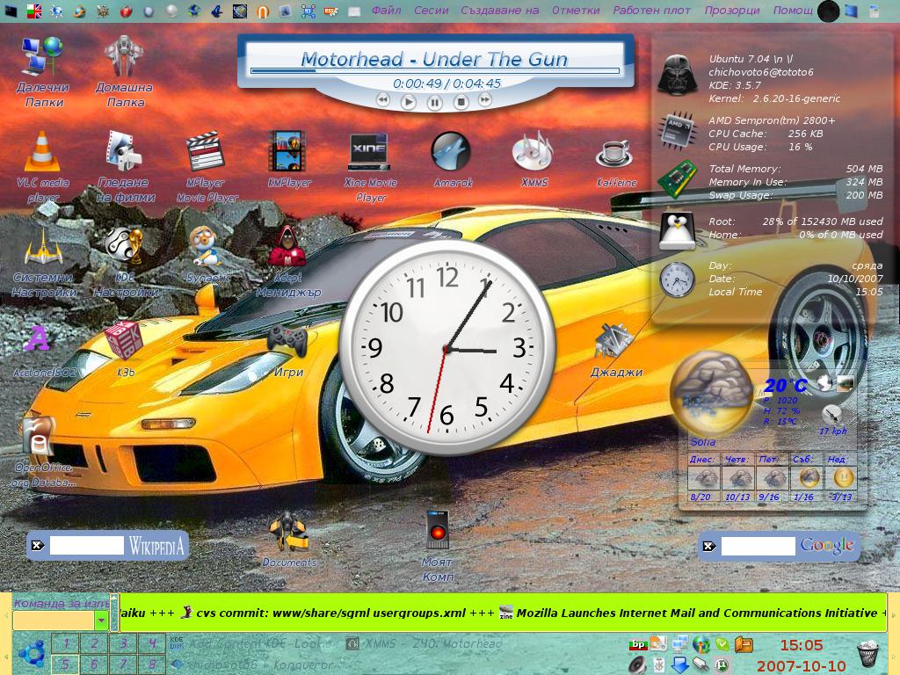Click the keyboard layout flag icon top panel
This screenshot has height=675, width=900.
click(34, 11)
